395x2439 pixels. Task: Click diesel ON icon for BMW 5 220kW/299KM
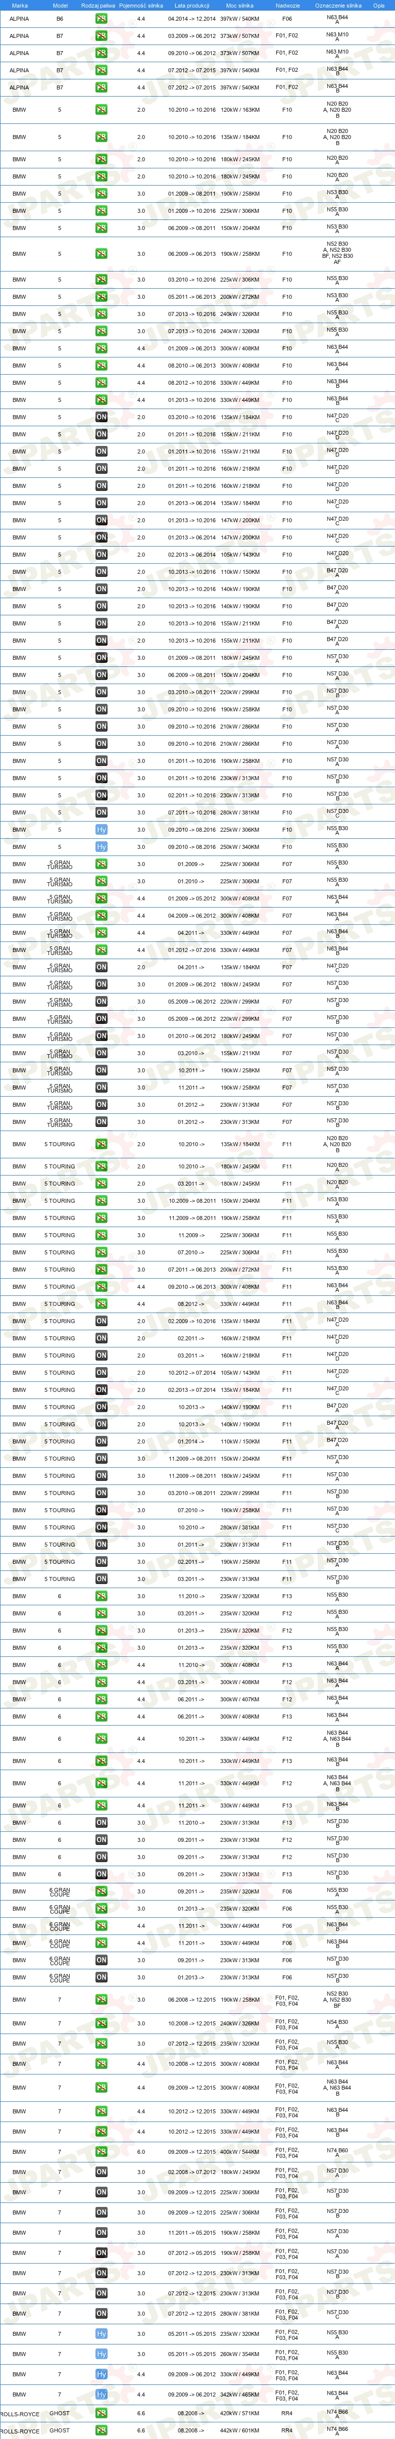click(x=101, y=692)
